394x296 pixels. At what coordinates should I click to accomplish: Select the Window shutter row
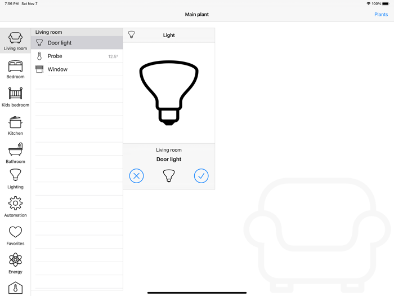point(77,69)
